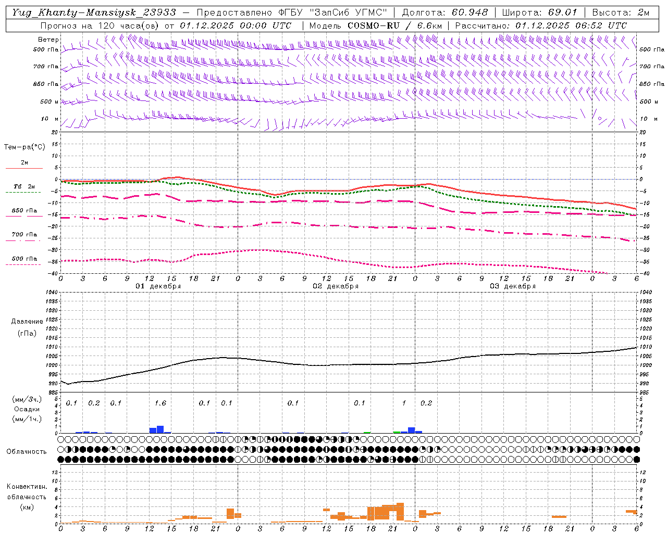Click the green dotted Td legend line

(23, 193)
